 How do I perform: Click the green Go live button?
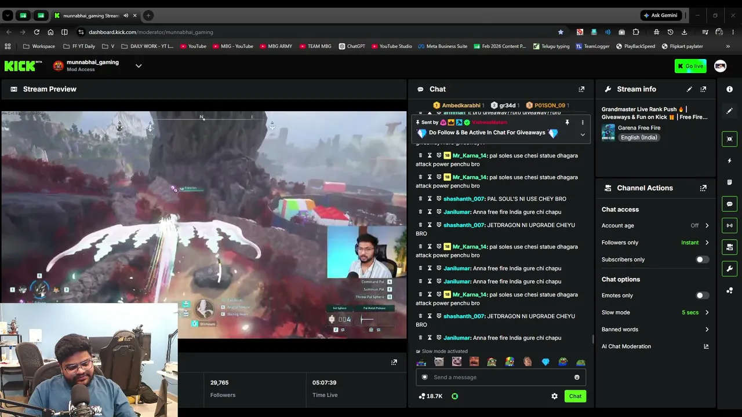tap(690, 66)
